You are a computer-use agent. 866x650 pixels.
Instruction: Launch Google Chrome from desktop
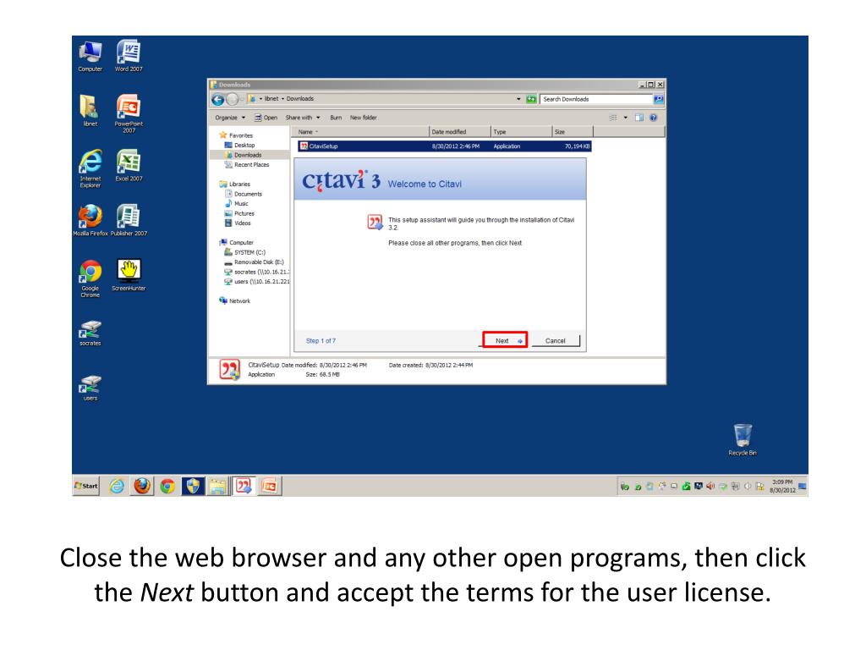(90, 278)
